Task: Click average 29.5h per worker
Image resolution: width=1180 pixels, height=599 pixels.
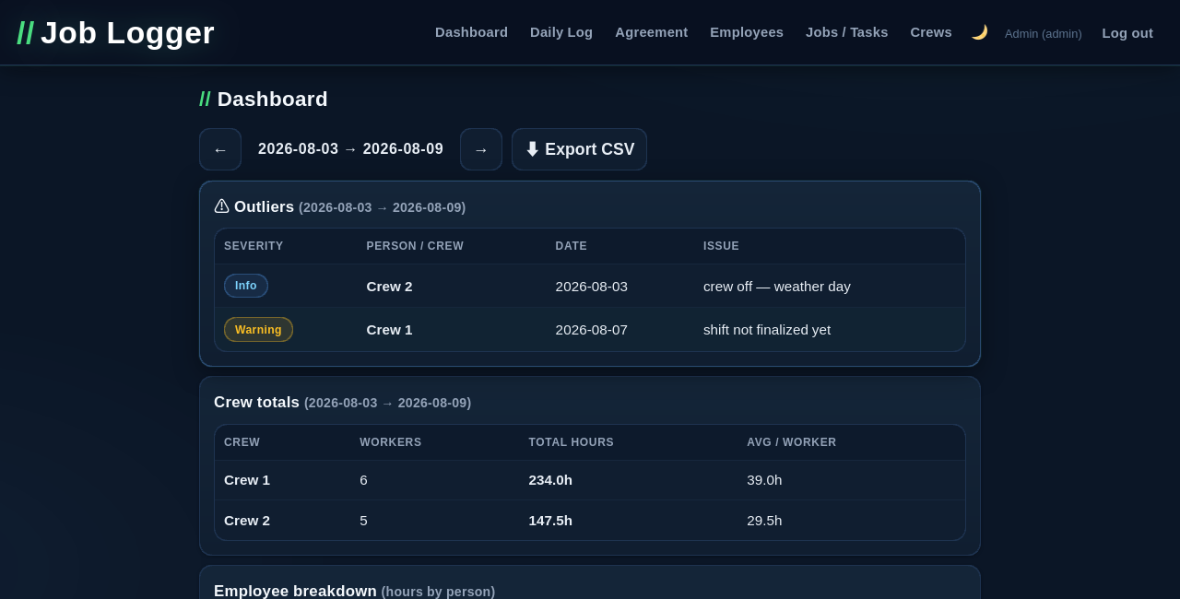Action: click(x=764, y=521)
